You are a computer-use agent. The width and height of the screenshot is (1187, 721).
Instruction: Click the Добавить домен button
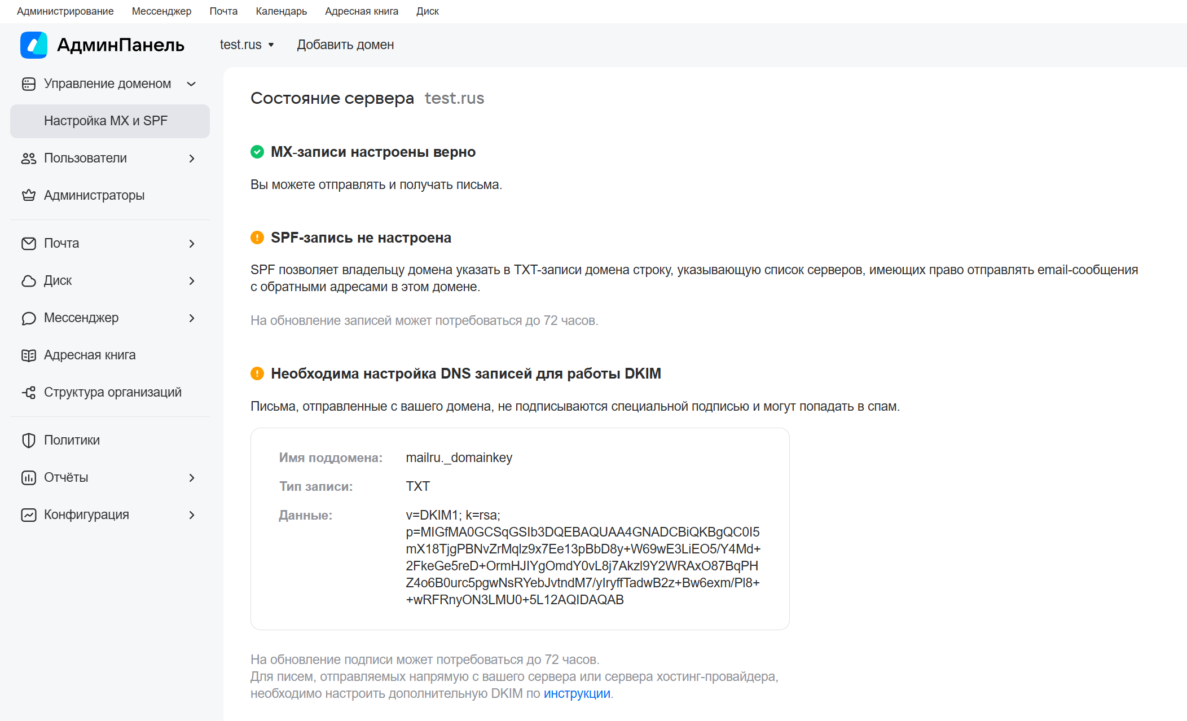pyautogui.click(x=345, y=45)
